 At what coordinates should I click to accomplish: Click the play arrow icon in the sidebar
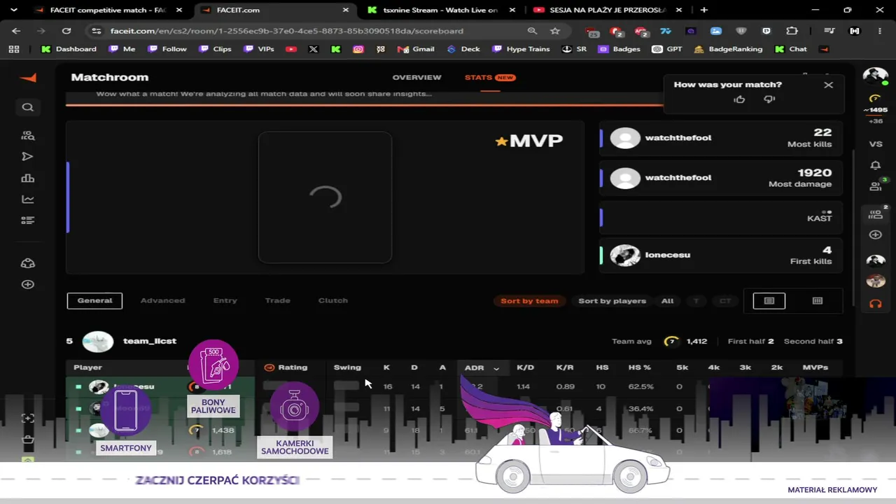pyautogui.click(x=28, y=157)
